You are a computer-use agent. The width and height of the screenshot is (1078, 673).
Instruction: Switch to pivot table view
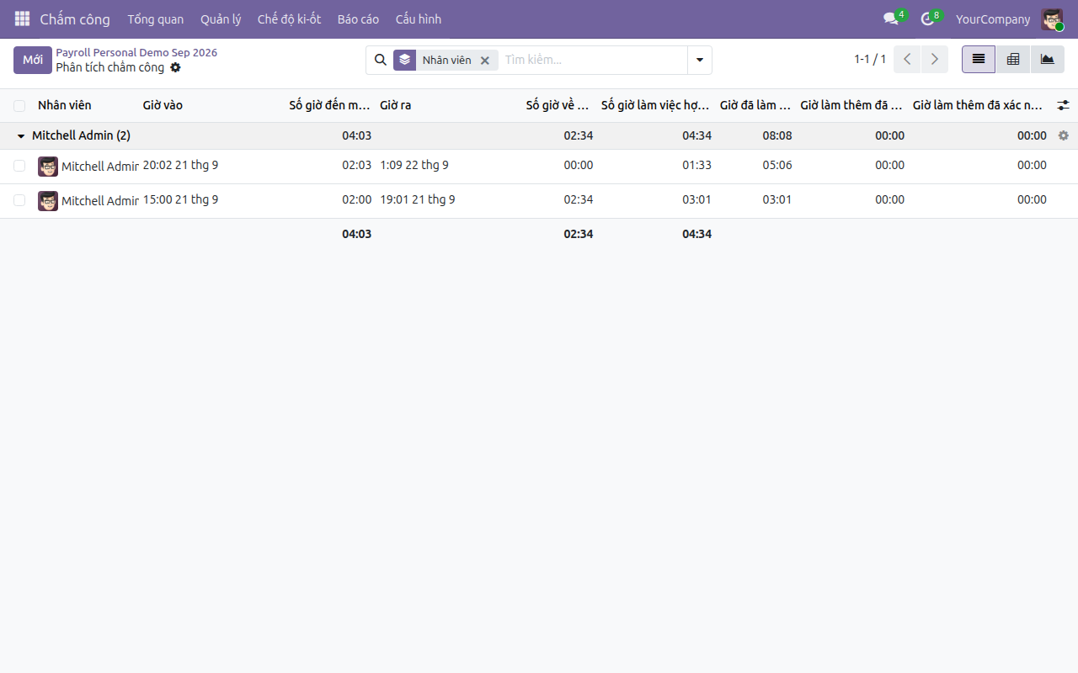click(1013, 60)
